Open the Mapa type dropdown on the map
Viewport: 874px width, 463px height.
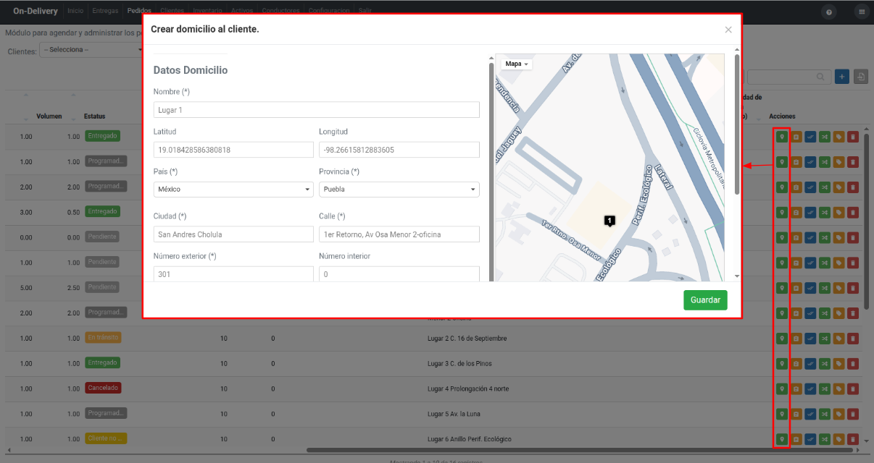pos(517,64)
